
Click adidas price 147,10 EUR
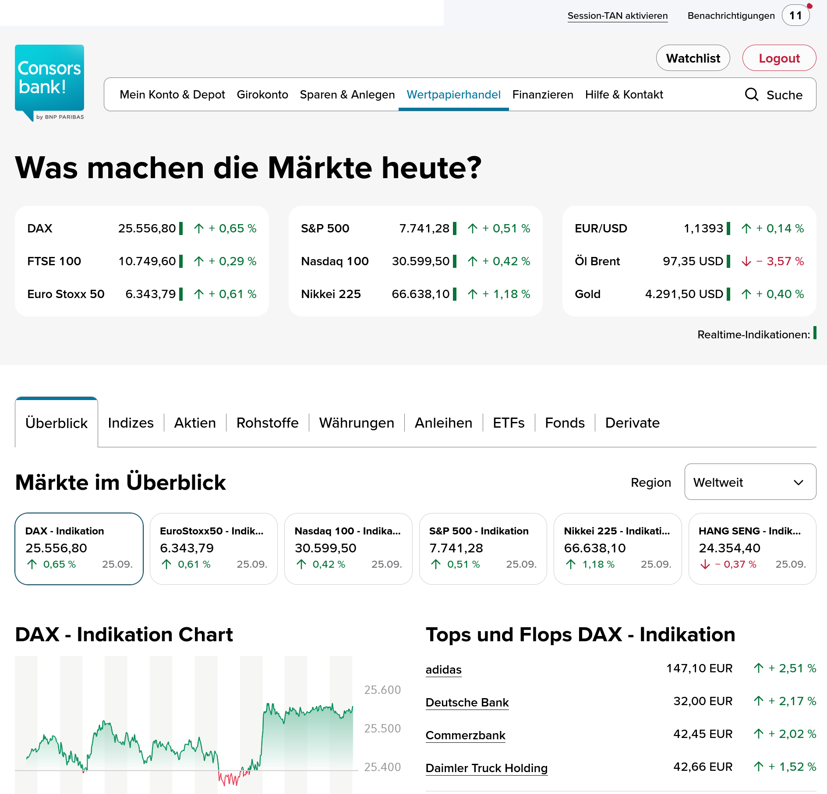point(699,668)
